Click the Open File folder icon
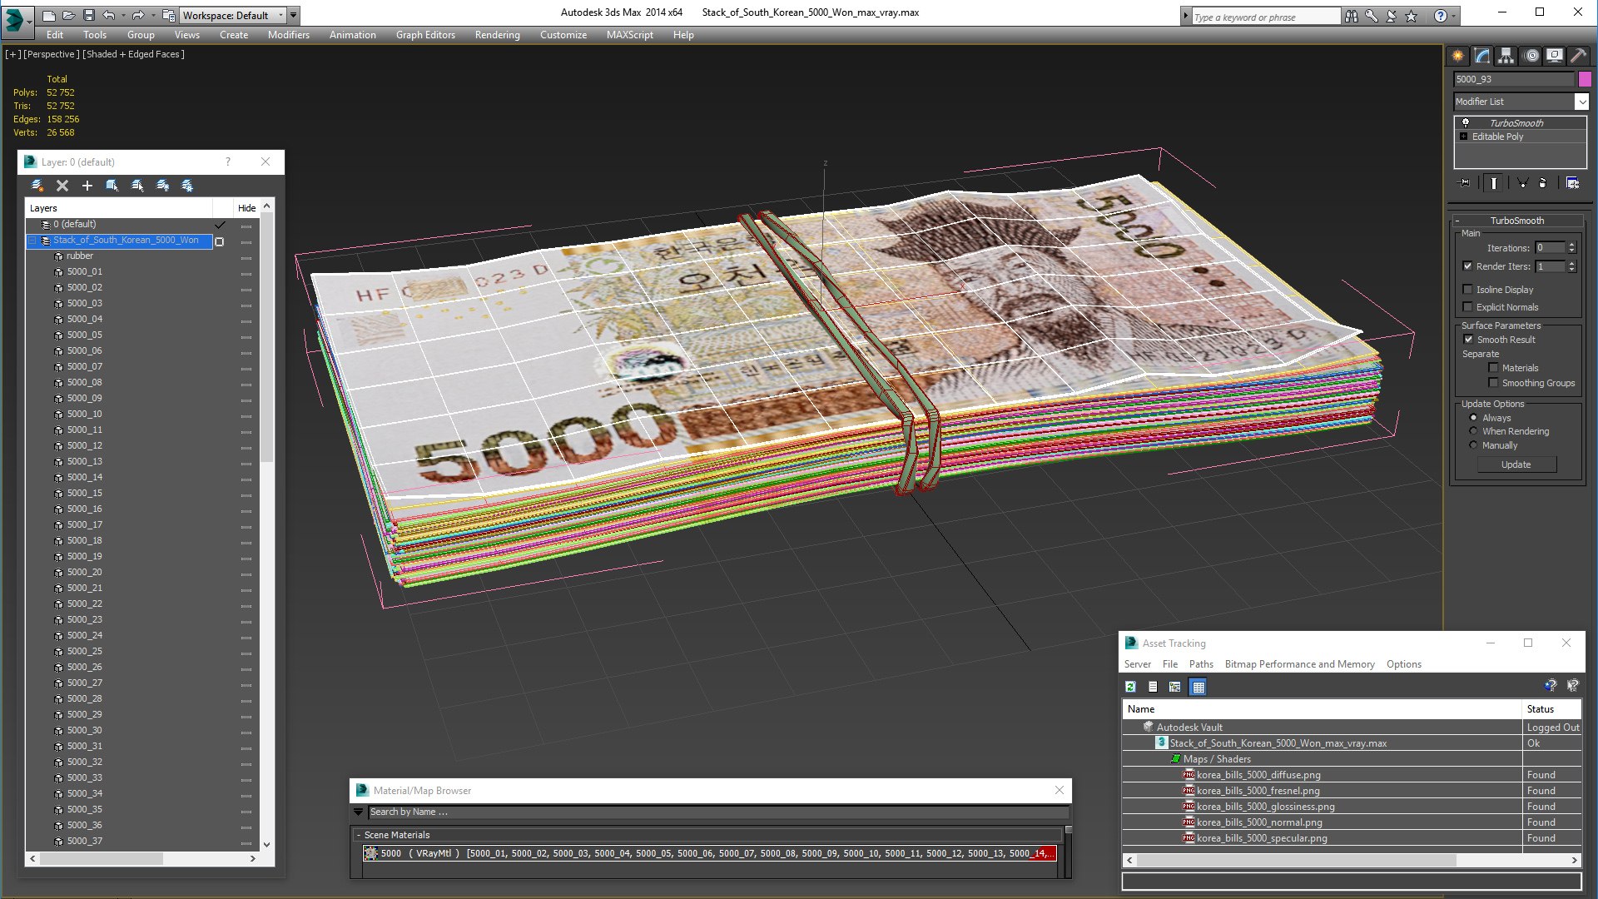 tap(69, 15)
